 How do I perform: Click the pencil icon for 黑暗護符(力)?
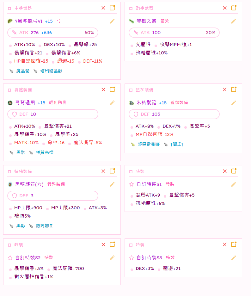(112, 184)
